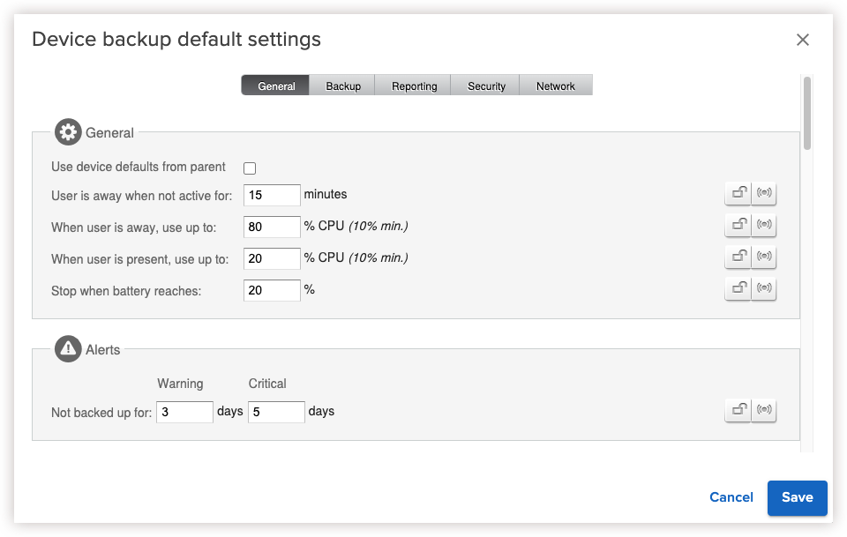Enable Use device defaults from parent
This screenshot has height=537, width=847.
pyautogui.click(x=250, y=168)
